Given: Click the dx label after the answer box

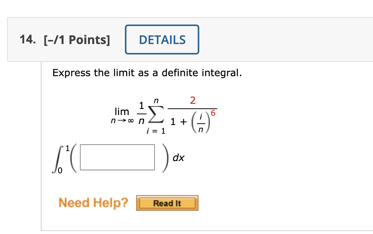Looking at the screenshot, I should point(178,157).
